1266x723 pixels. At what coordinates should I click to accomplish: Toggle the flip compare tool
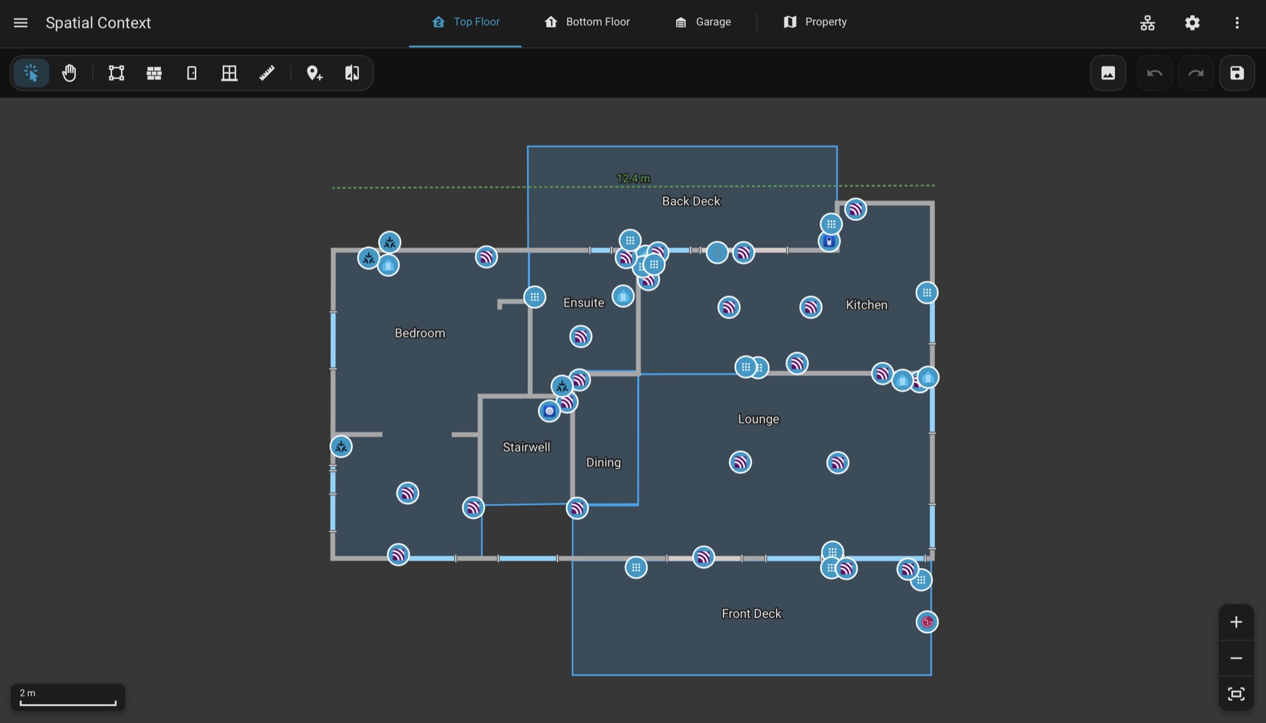pyautogui.click(x=352, y=73)
